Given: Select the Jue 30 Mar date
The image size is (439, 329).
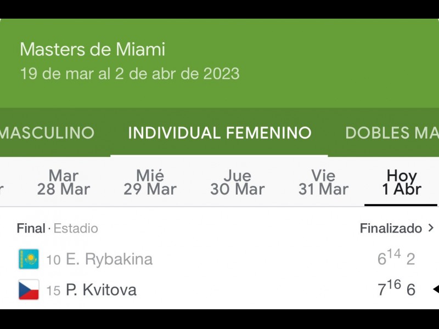Looking at the screenshot, I should point(237,183).
